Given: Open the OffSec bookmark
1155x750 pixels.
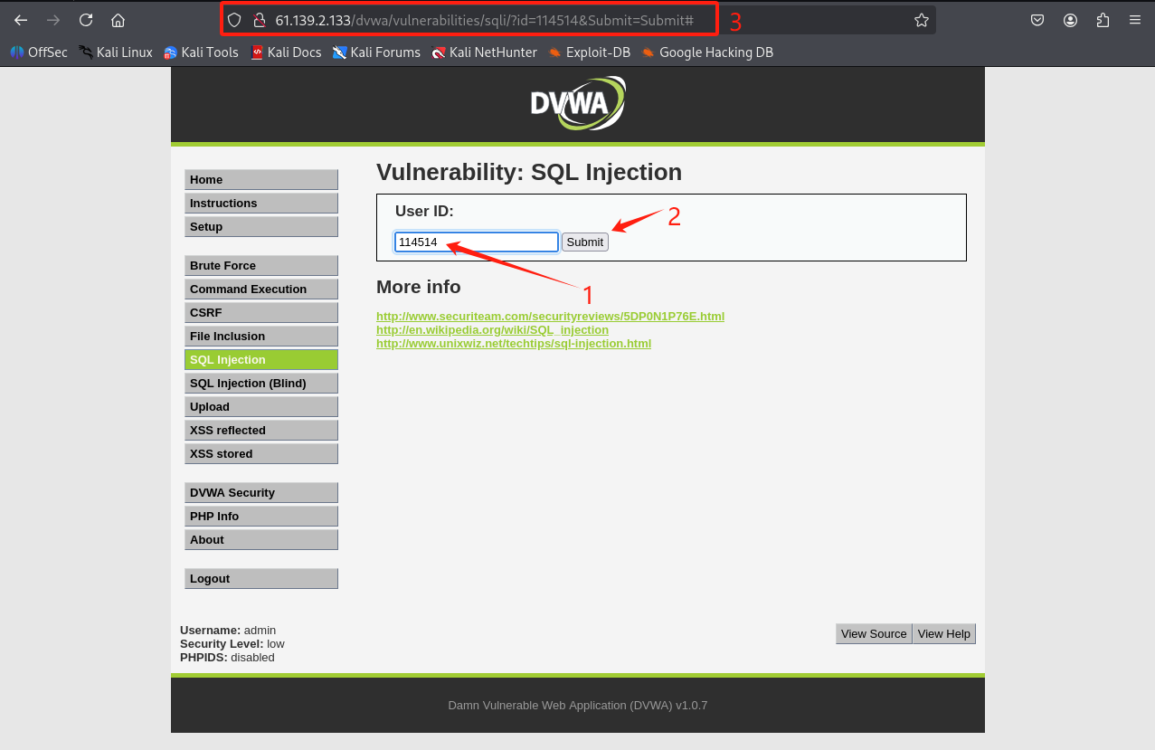Looking at the screenshot, I should click(39, 52).
